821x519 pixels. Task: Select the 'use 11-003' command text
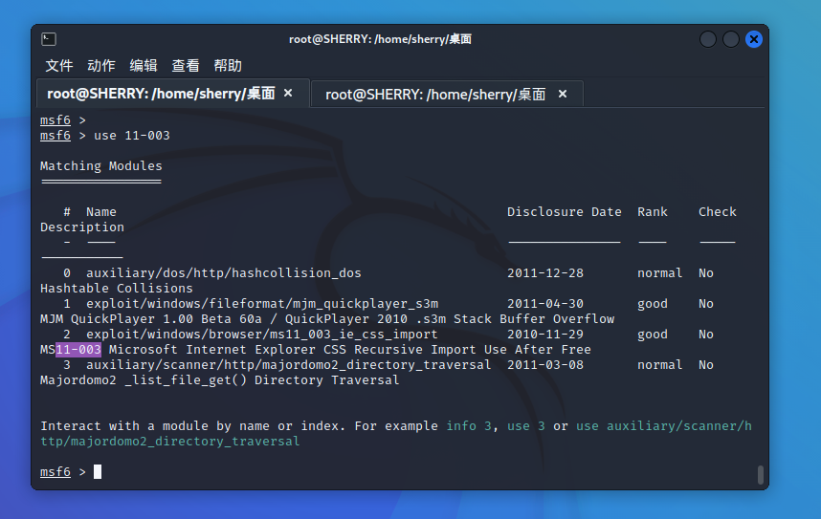click(x=132, y=136)
